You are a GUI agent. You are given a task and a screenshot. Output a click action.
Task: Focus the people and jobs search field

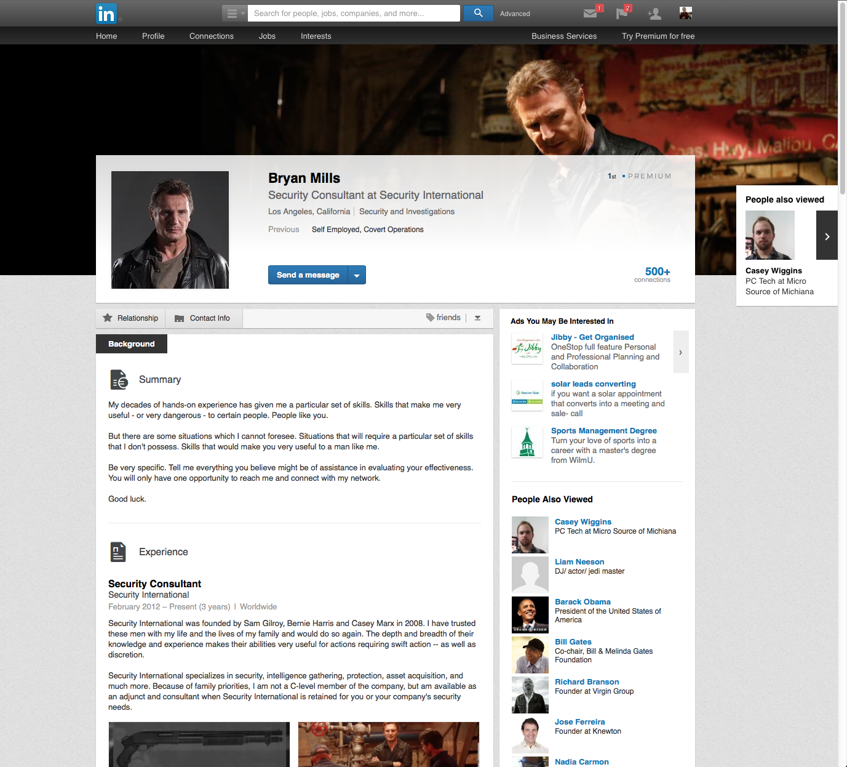click(354, 14)
